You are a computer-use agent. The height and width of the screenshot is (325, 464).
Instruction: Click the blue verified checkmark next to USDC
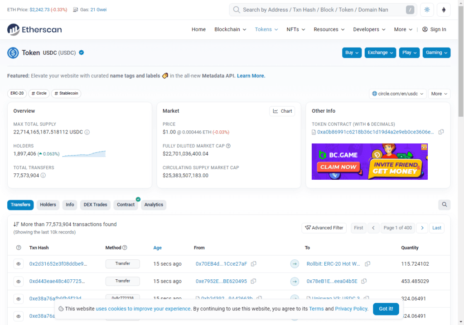pyautogui.click(x=82, y=53)
